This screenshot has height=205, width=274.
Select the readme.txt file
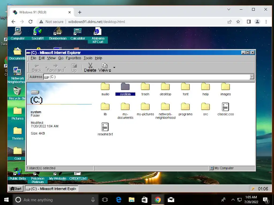105,129
